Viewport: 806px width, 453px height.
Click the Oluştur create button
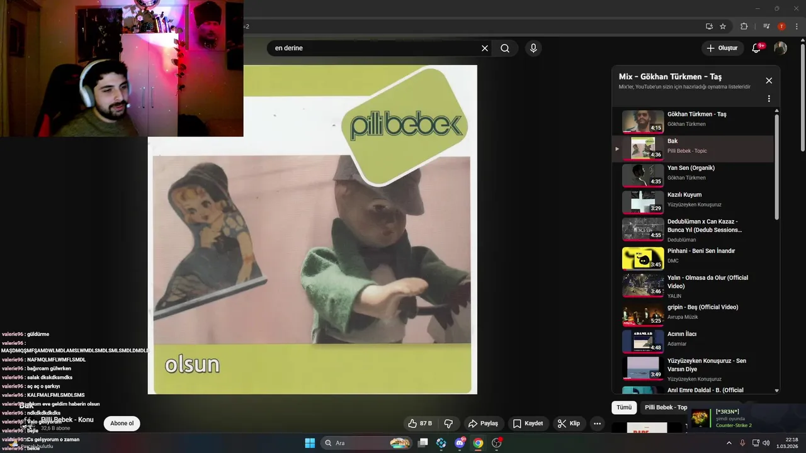[722, 48]
